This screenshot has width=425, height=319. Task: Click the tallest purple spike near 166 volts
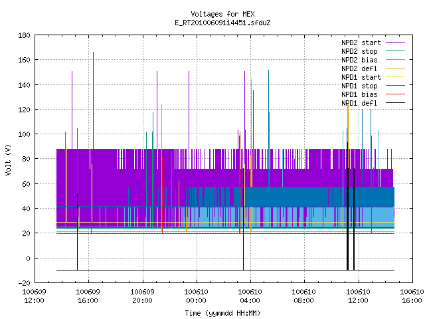[x=93, y=100]
